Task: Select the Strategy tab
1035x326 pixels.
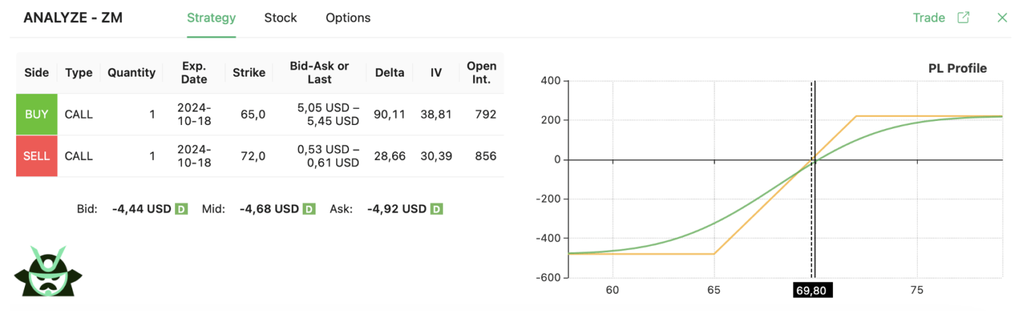Action: coord(211,18)
